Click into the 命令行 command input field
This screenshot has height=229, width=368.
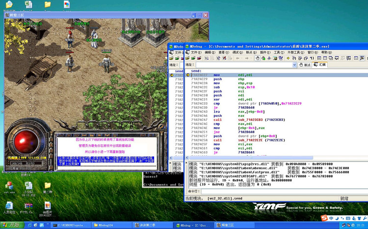285,191
